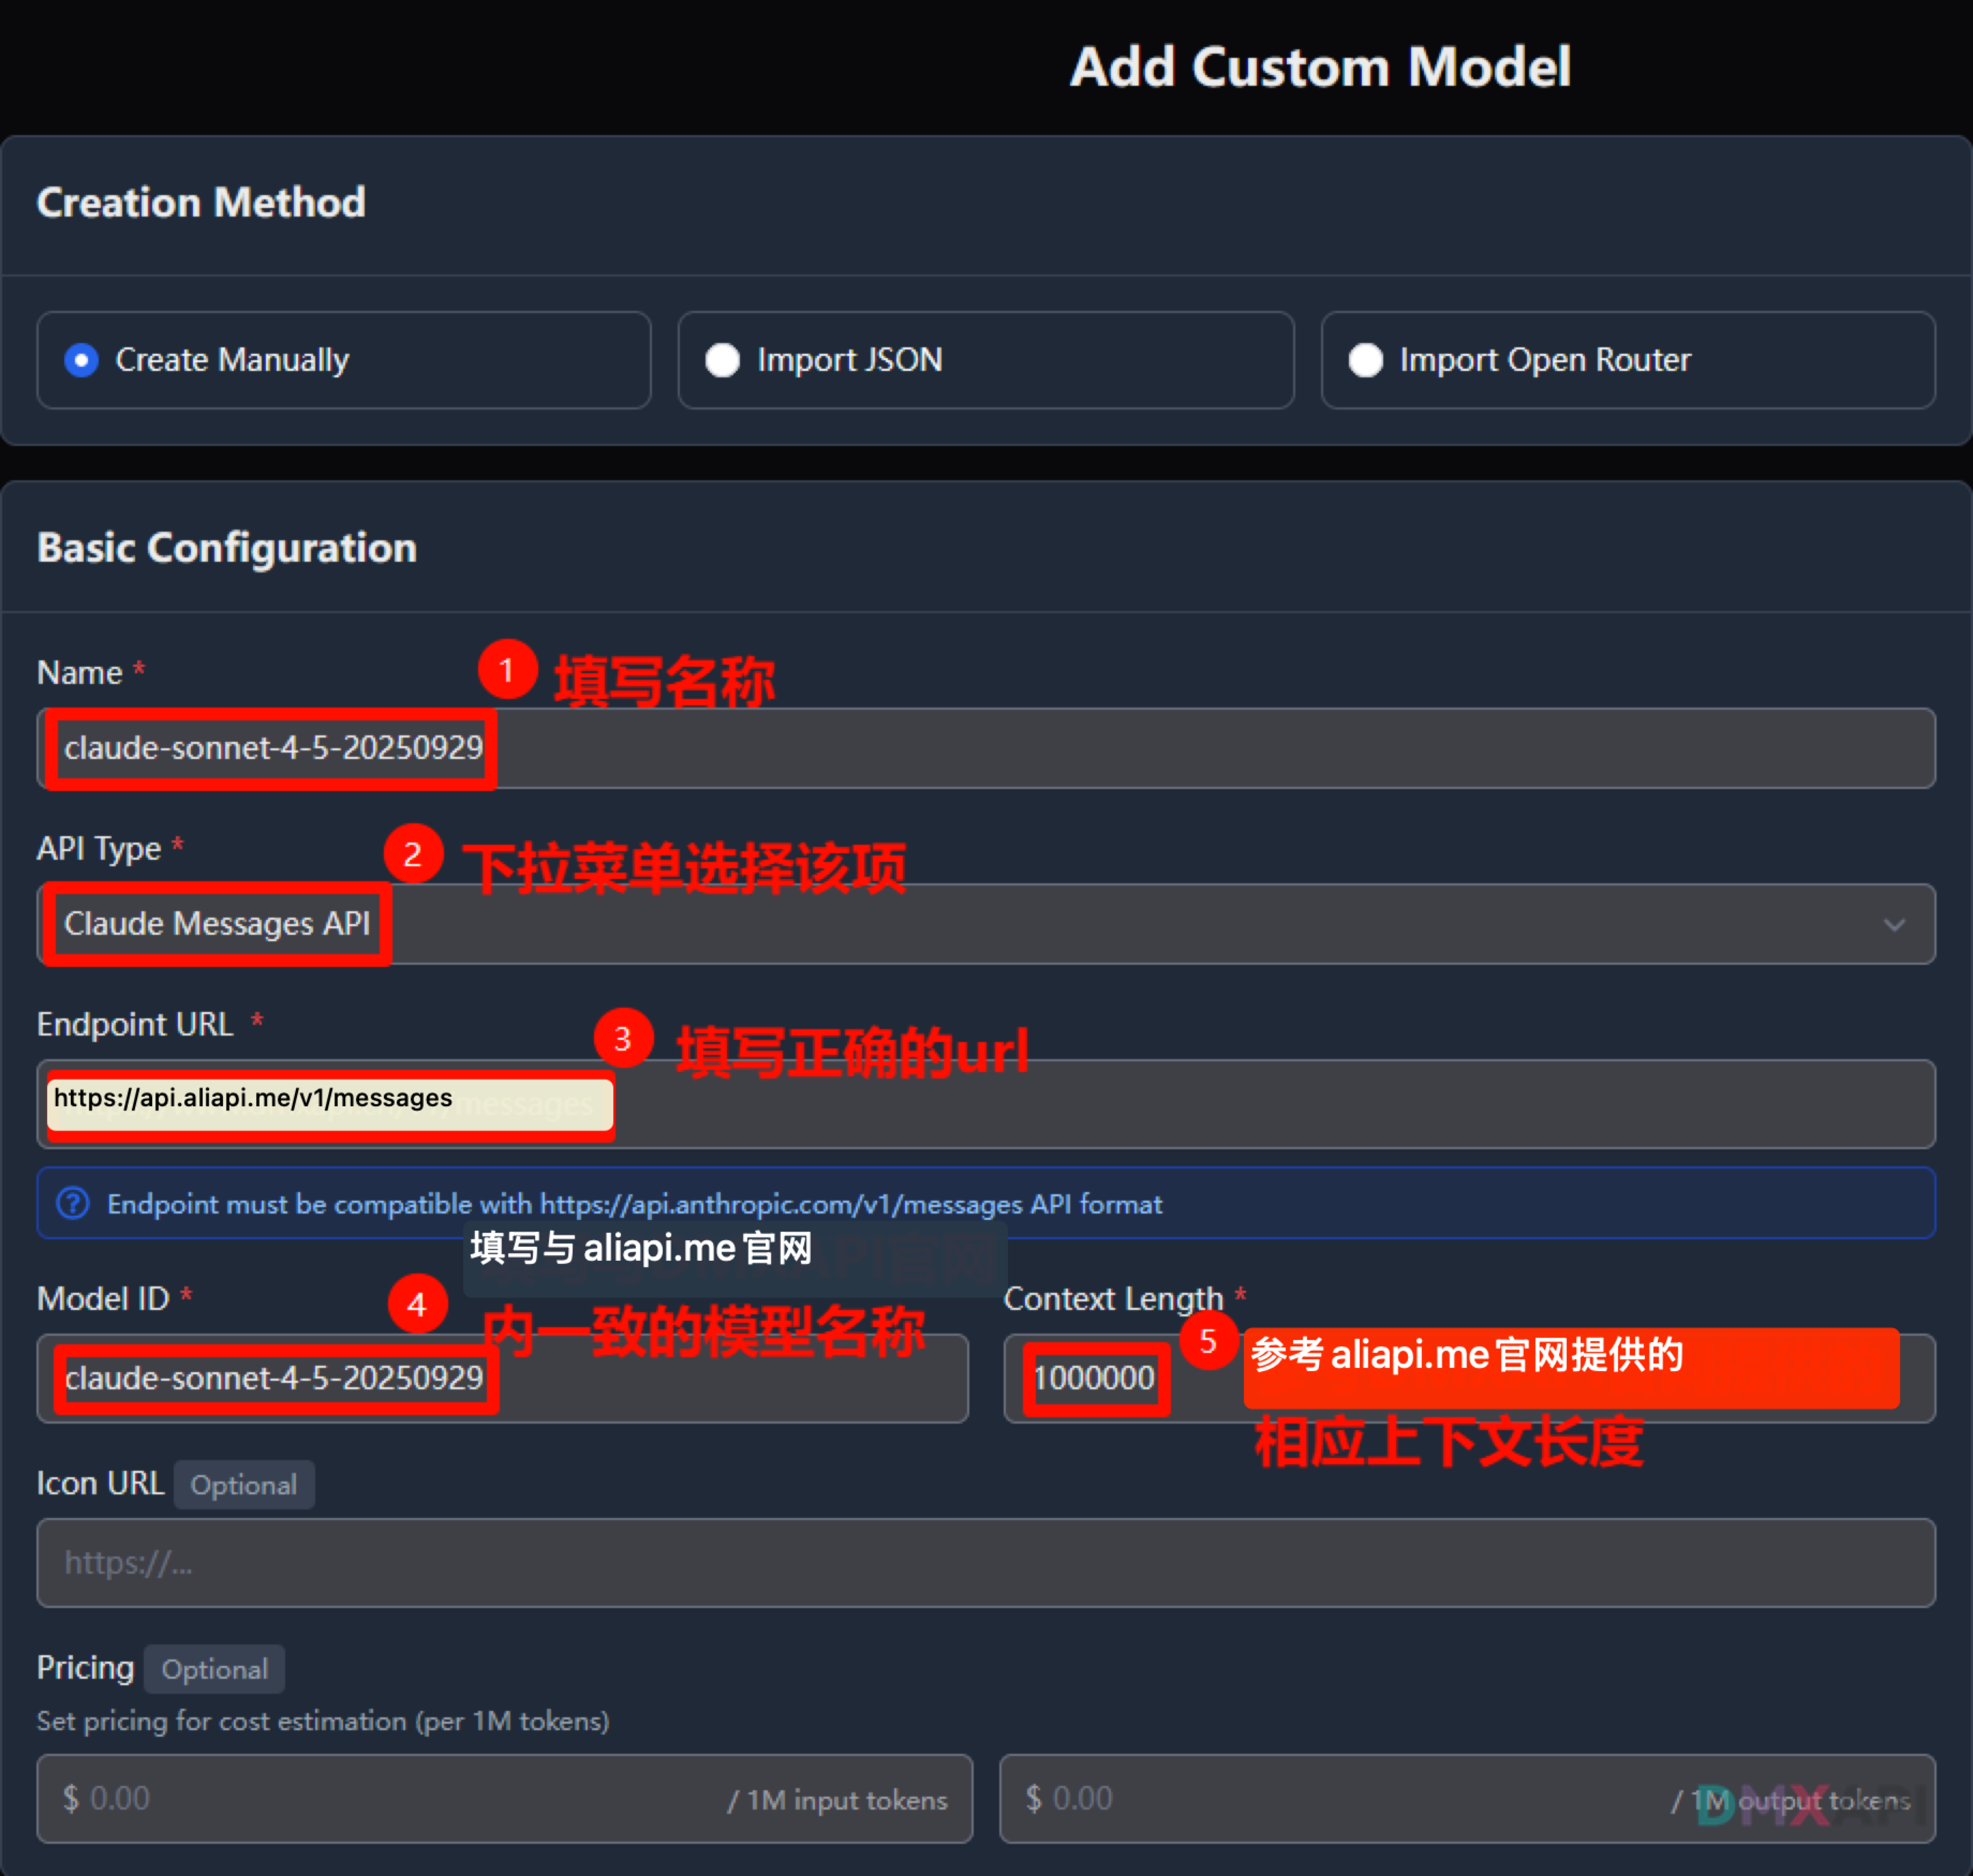The height and width of the screenshot is (1876, 1973).
Task: Click the 'Name' field label
Action: [x=80, y=672]
